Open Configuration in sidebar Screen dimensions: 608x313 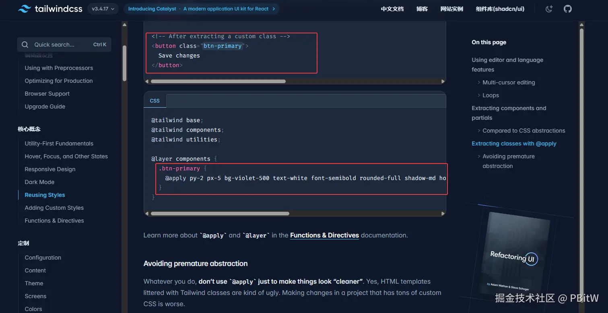[x=43, y=258]
